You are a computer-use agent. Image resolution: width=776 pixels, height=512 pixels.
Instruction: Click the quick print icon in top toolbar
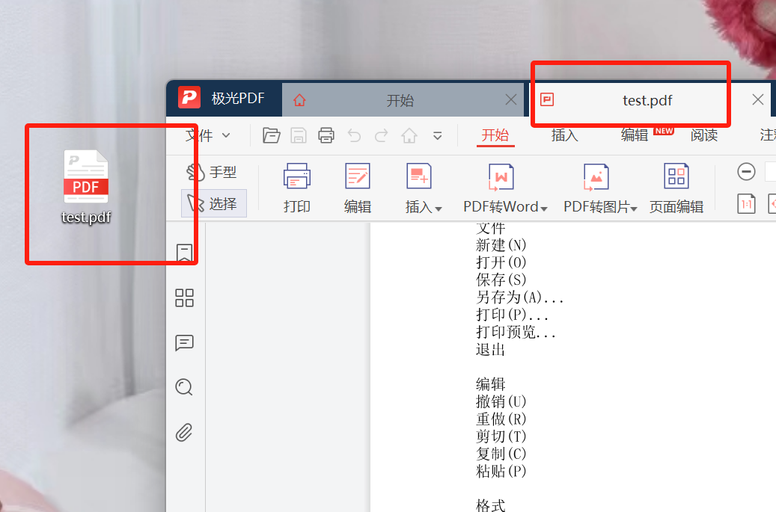pyautogui.click(x=326, y=135)
